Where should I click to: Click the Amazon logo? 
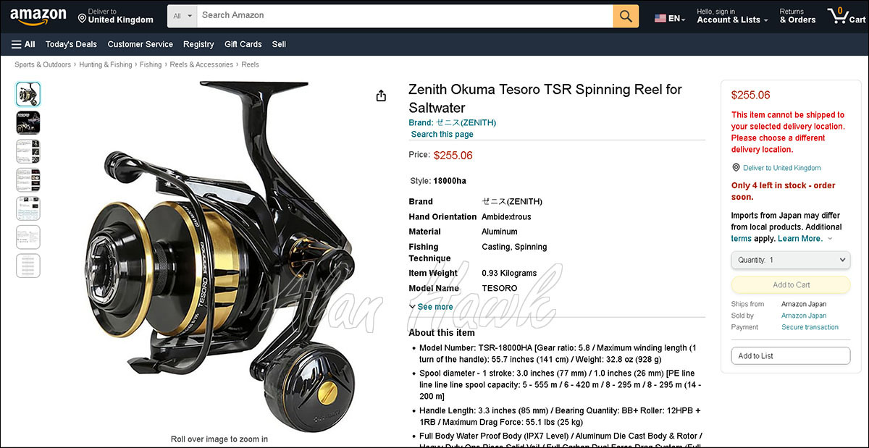click(x=38, y=16)
